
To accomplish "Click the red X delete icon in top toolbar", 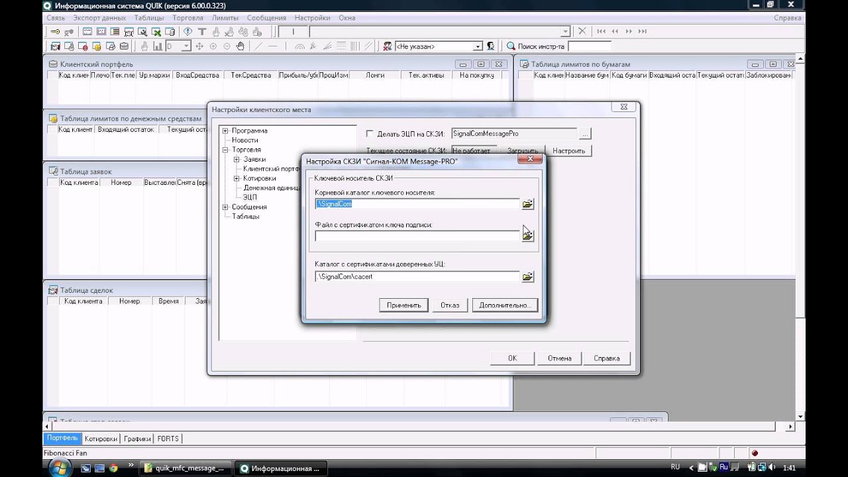I will [x=582, y=31].
